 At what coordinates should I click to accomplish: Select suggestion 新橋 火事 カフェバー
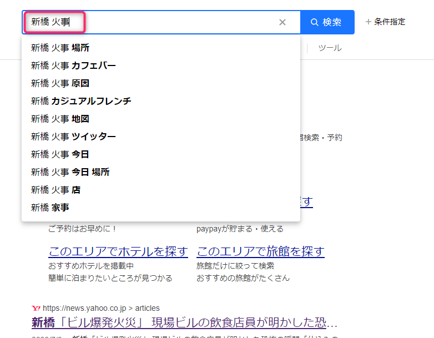[73, 65]
